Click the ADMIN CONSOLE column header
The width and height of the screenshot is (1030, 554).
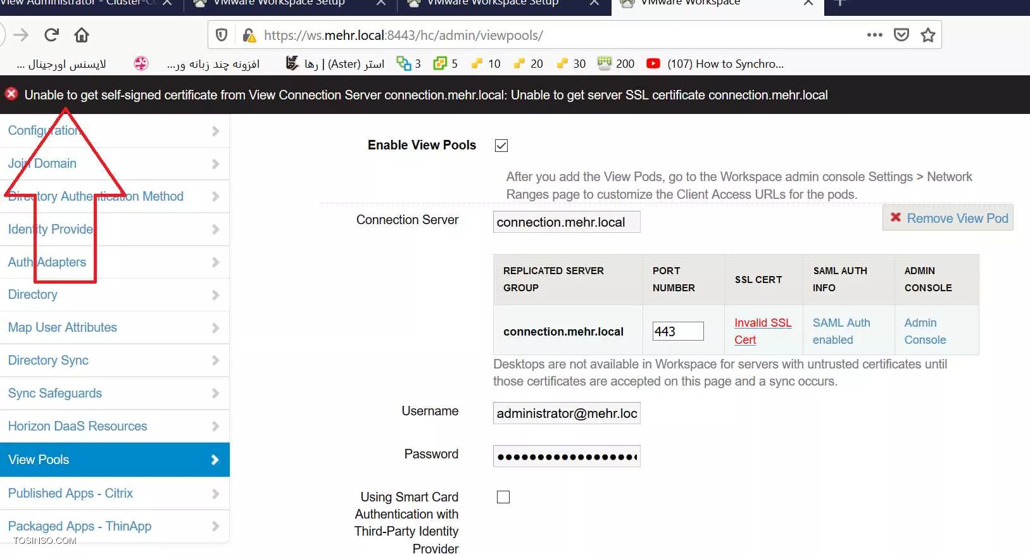(937, 279)
